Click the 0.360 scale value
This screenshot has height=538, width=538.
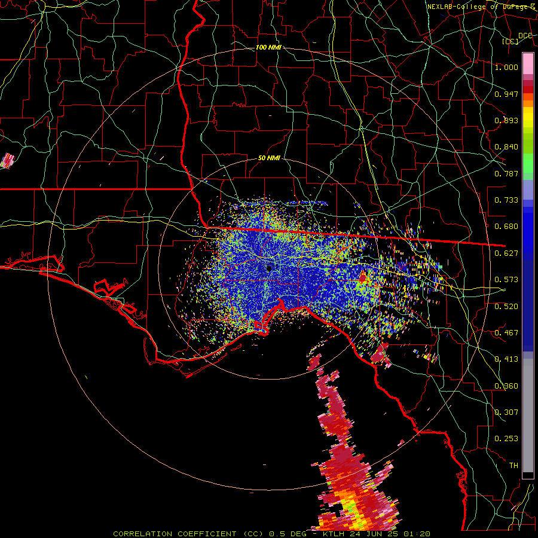coord(506,386)
